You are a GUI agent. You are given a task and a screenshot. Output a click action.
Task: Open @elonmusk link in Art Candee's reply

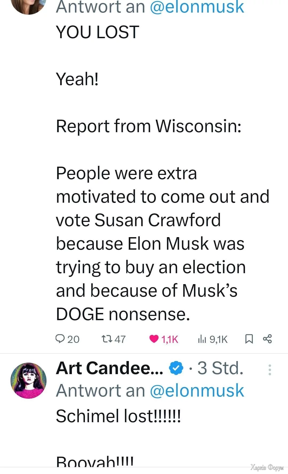(197, 390)
